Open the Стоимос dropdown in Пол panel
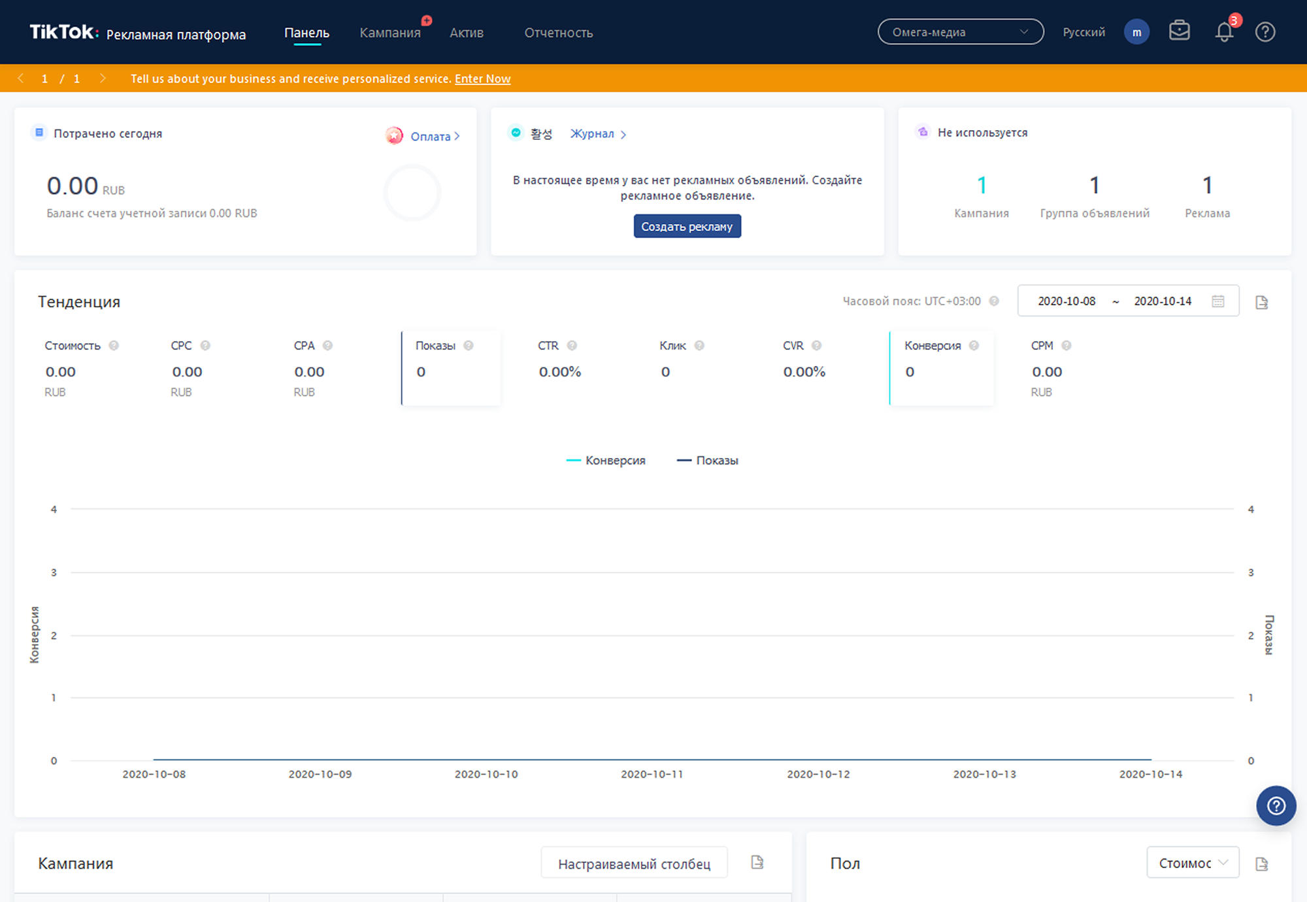 (1193, 863)
